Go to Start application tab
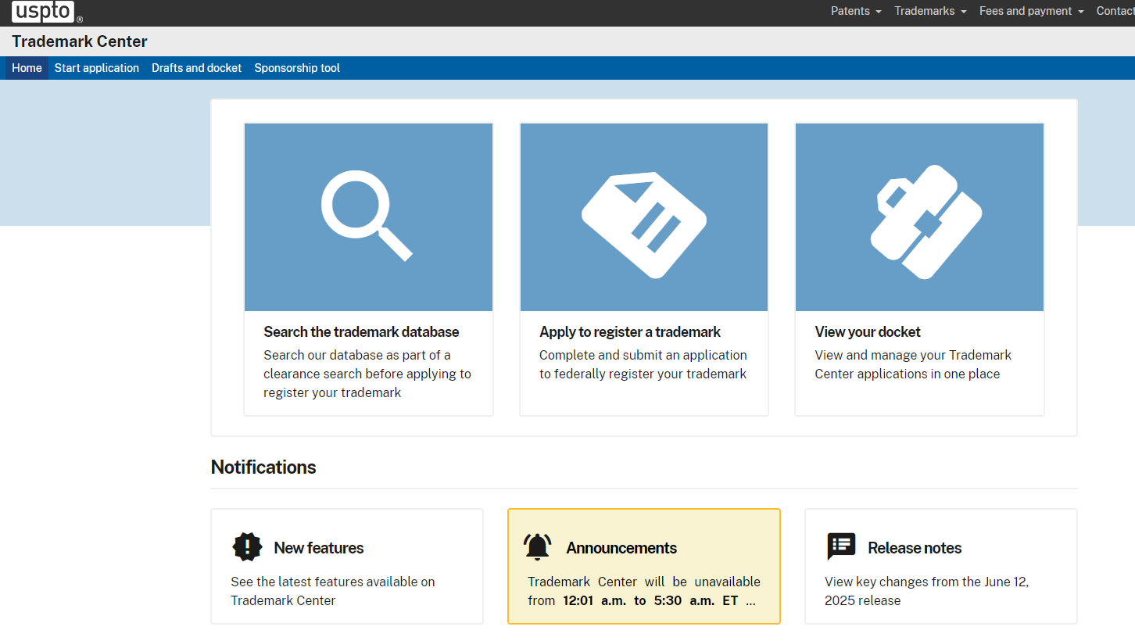The width and height of the screenshot is (1135, 641). tap(97, 68)
